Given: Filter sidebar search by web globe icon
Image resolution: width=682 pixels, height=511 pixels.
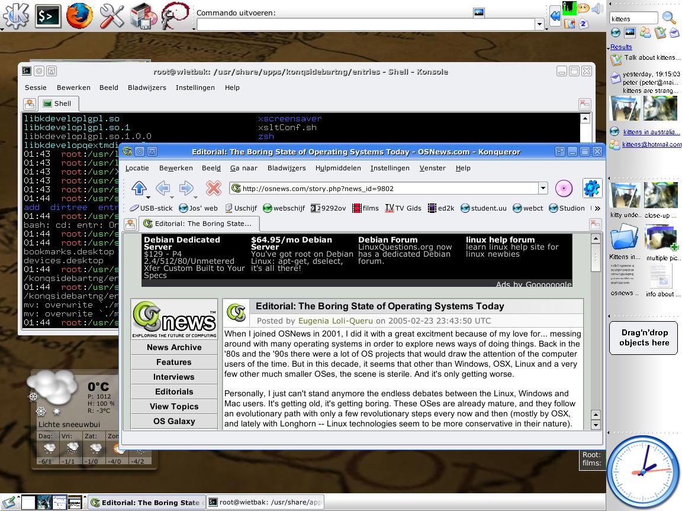Looking at the screenshot, I should pyautogui.click(x=616, y=33).
